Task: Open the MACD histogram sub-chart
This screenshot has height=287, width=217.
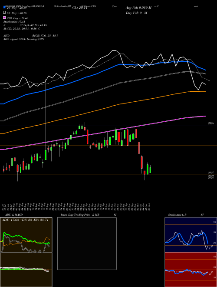Action: (26, 270)
